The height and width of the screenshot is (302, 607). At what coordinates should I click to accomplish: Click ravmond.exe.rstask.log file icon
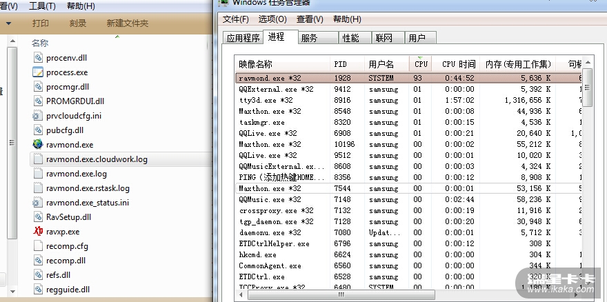tap(38, 188)
